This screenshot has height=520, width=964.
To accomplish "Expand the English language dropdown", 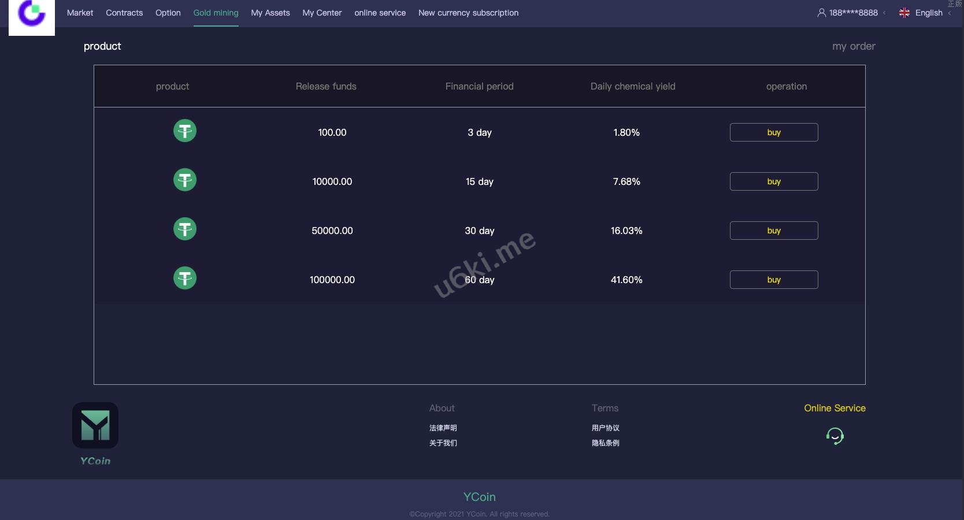I will pyautogui.click(x=929, y=13).
